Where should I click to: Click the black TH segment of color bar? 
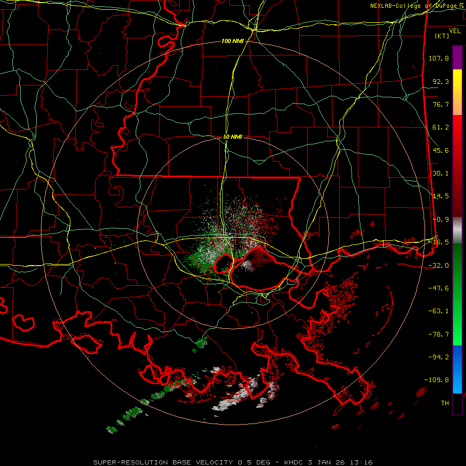457,403
